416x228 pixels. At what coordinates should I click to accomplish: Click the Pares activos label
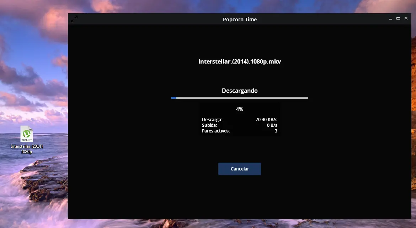(x=216, y=131)
